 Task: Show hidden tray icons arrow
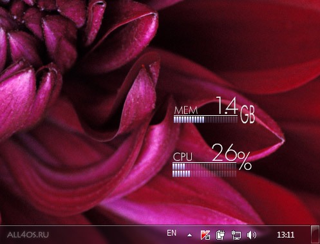189,235
